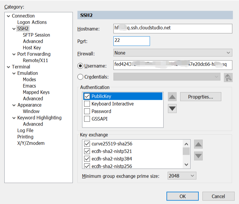Select PublicKey row in authentication list
This screenshot has height=204, width=239.
pos(123,96)
